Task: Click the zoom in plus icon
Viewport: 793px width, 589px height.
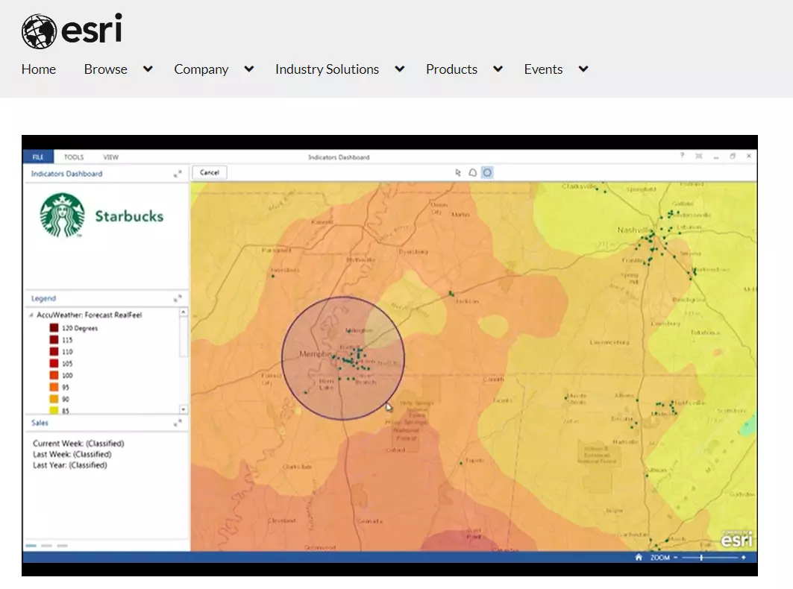Action: pyautogui.click(x=743, y=558)
